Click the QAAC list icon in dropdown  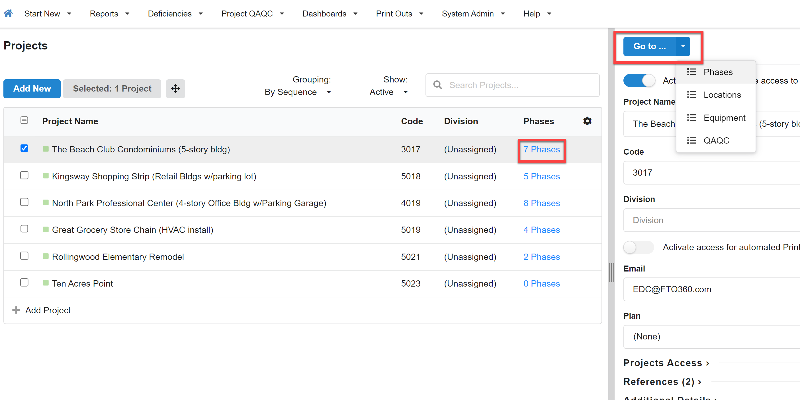(x=691, y=140)
